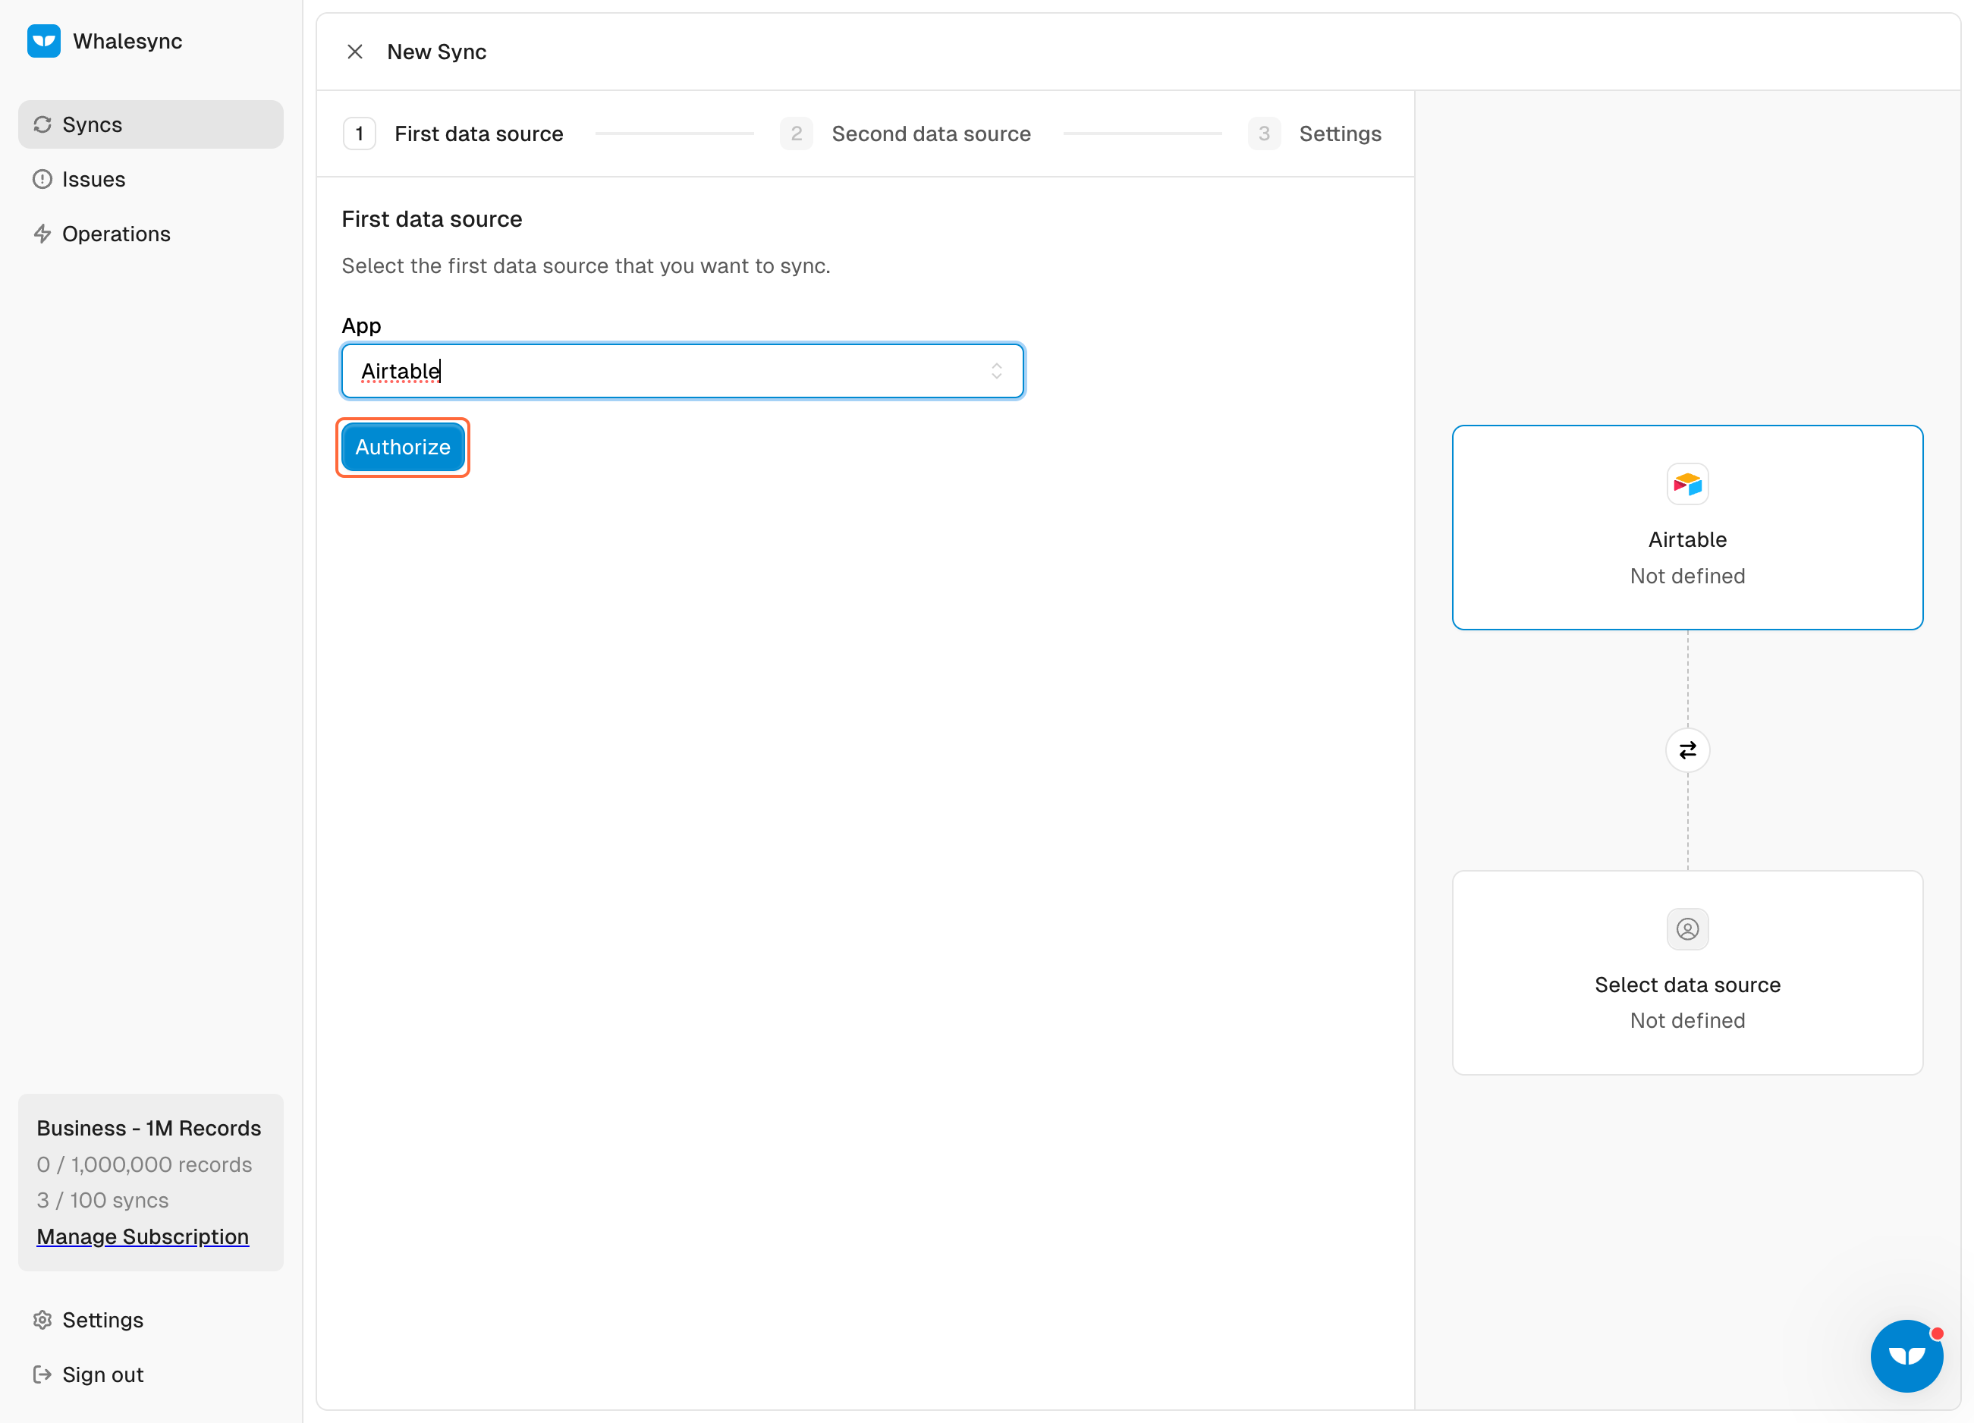Viewport: 1974px width, 1423px height.
Task: Open the Manage Subscription link
Action: coord(143,1236)
